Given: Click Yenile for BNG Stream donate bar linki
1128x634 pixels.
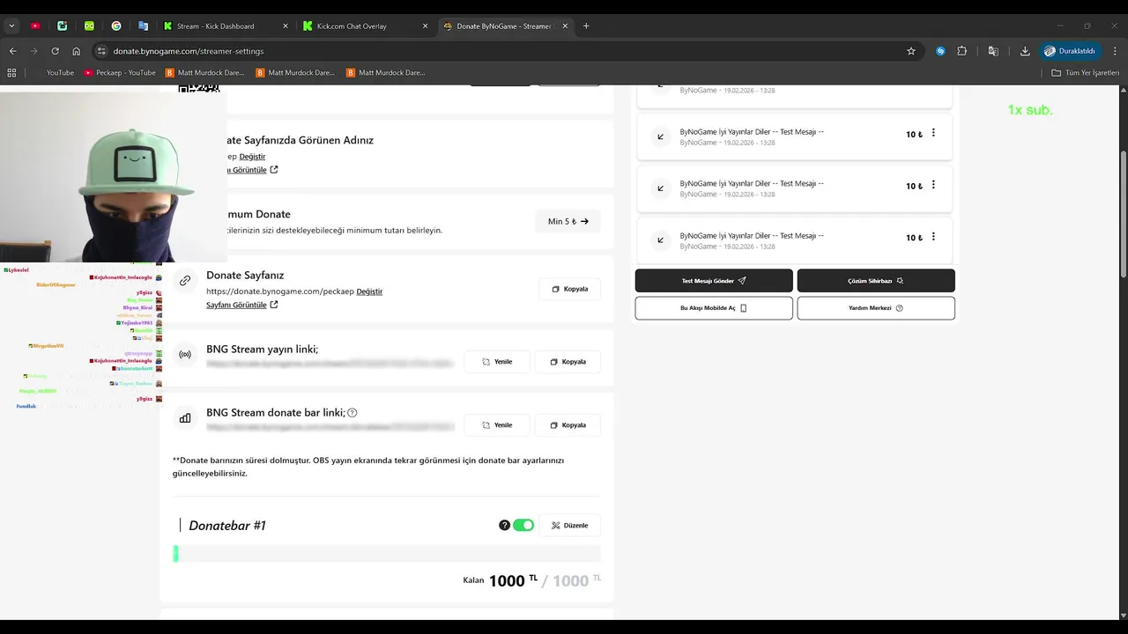Looking at the screenshot, I should click(497, 424).
